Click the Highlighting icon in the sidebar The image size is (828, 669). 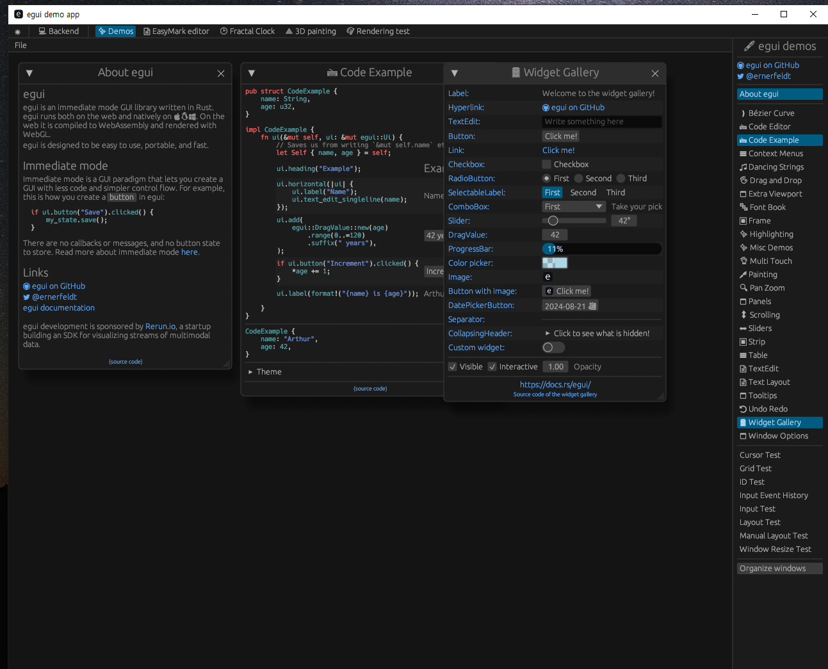coord(744,234)
